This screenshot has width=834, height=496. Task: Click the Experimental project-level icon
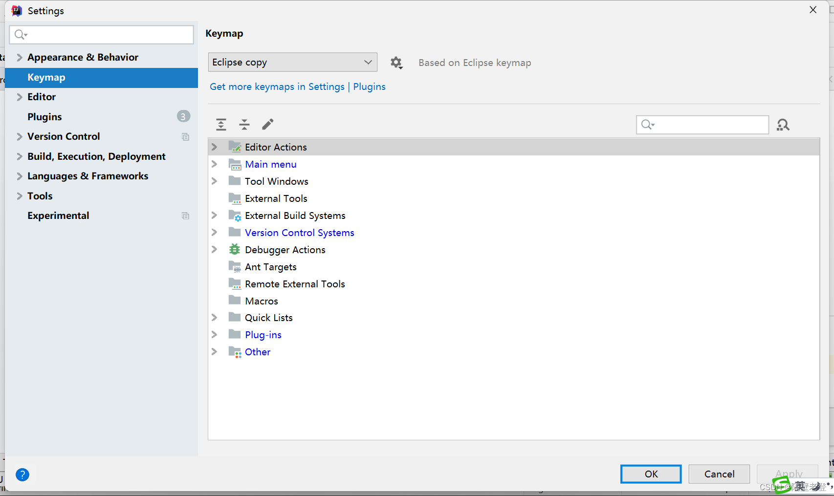tap(185, 216)
